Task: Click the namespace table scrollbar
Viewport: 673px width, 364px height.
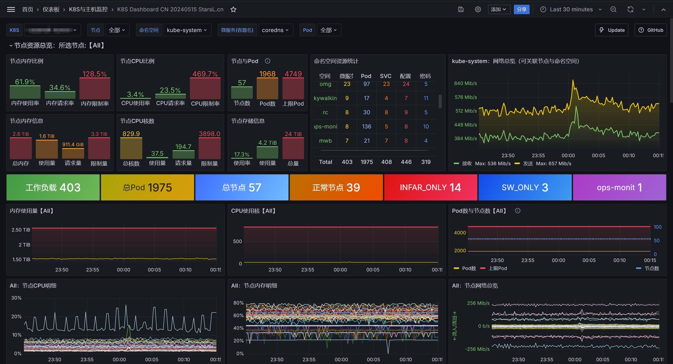Action: point(440,101)
